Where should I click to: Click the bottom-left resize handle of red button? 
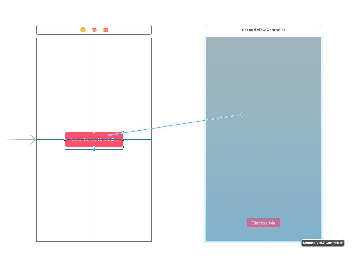point(65,147)
